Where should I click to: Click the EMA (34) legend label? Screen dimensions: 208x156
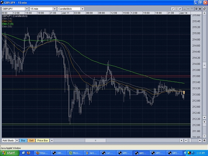point(7,21)
